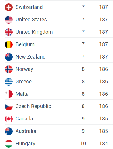Click the Switzerland flag icon
The image size is (113, 149).
9,7
